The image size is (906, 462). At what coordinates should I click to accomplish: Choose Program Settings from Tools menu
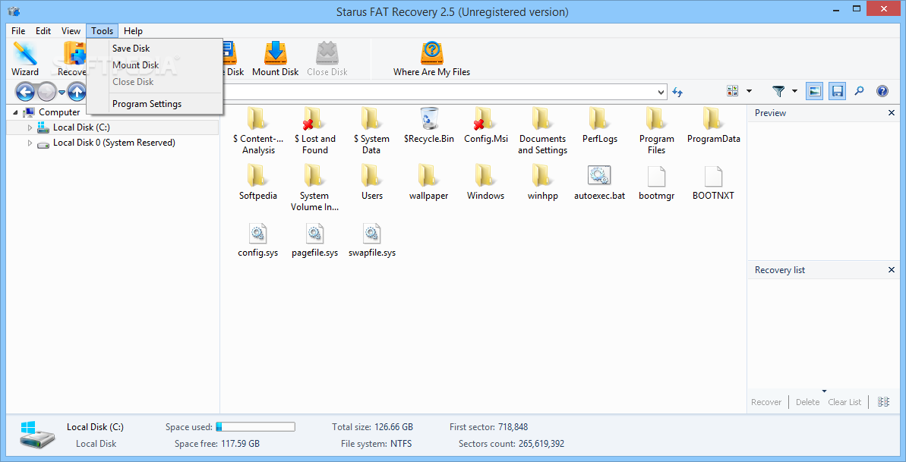pos(154,104)
